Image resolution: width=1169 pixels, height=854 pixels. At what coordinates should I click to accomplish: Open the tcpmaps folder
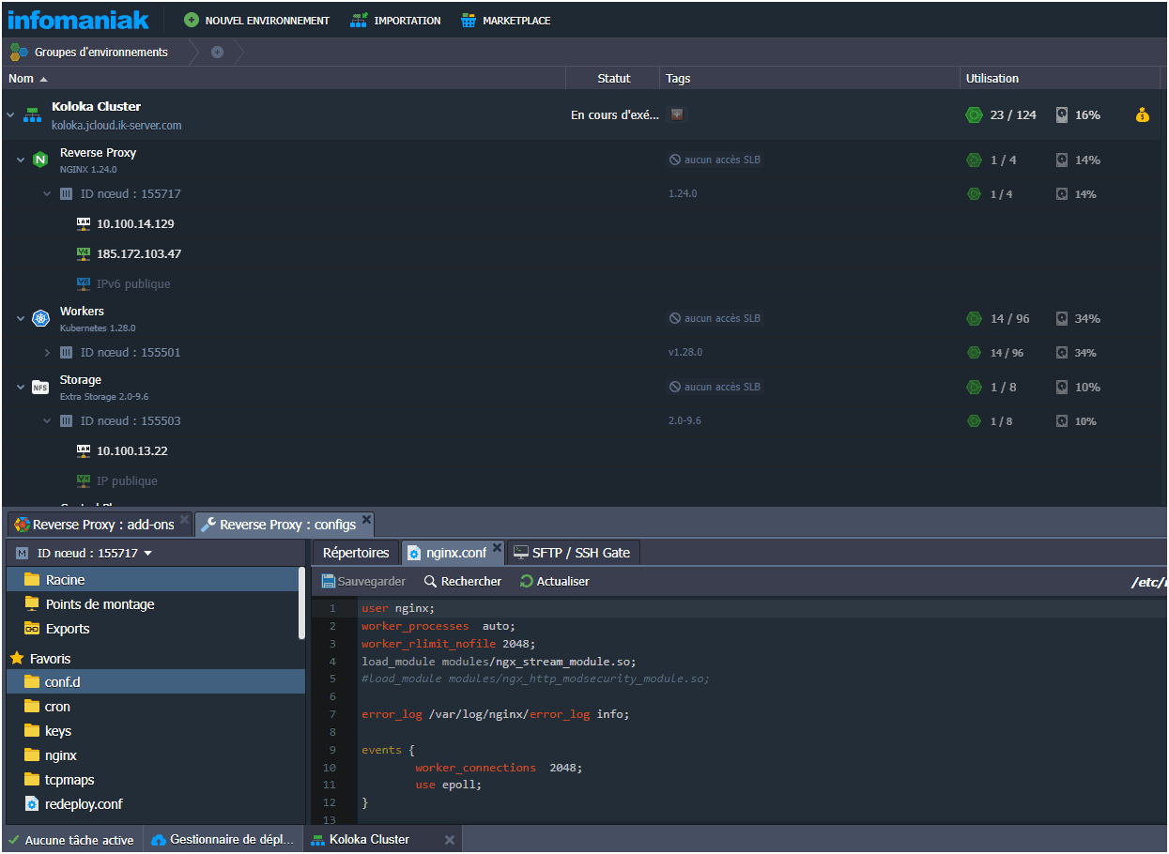tap(156, 780)
